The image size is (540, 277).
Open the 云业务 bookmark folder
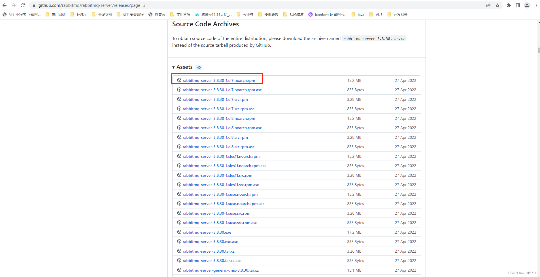[x=245, y=14]
